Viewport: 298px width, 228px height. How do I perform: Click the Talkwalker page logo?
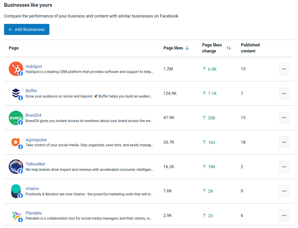[16, 166]
